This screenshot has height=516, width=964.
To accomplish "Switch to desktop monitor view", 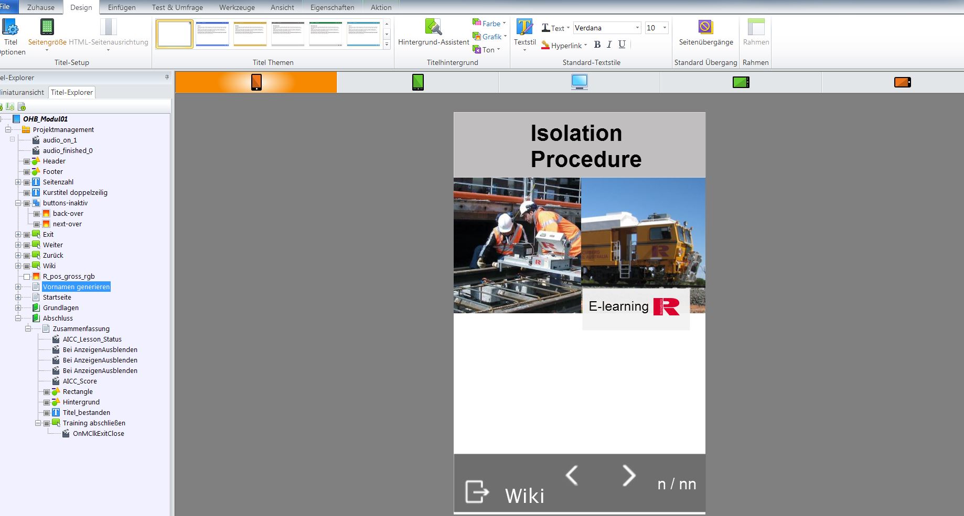I will tap(579, 82).
